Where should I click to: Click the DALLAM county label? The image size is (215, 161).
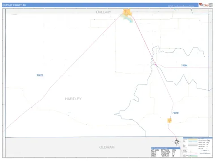[x=103, y=12]
